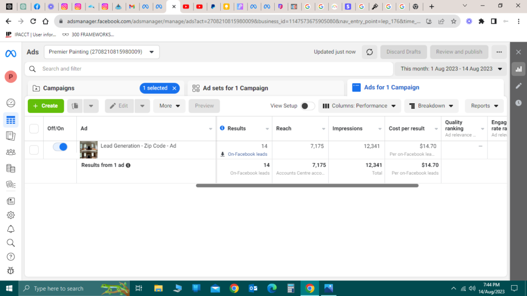Screen dimensions: 527x296
Task: Click the search magnifier icon in sidebar
Action: click(11, 243)
